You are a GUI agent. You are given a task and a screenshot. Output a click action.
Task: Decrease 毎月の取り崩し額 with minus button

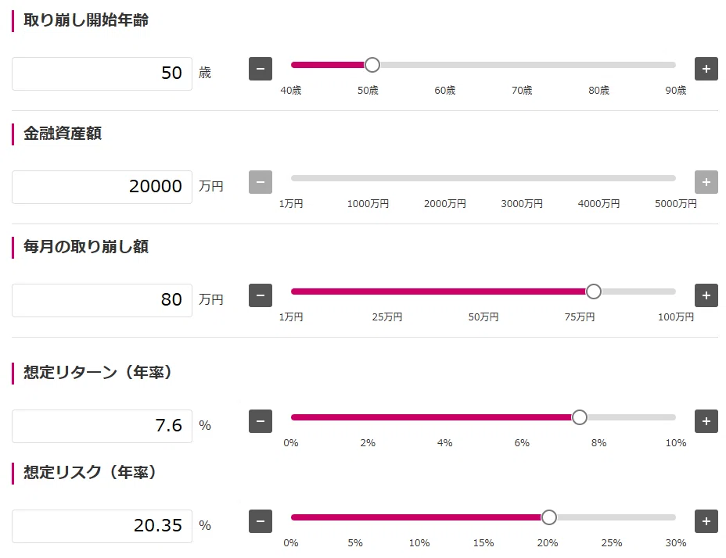coord(261,295)
